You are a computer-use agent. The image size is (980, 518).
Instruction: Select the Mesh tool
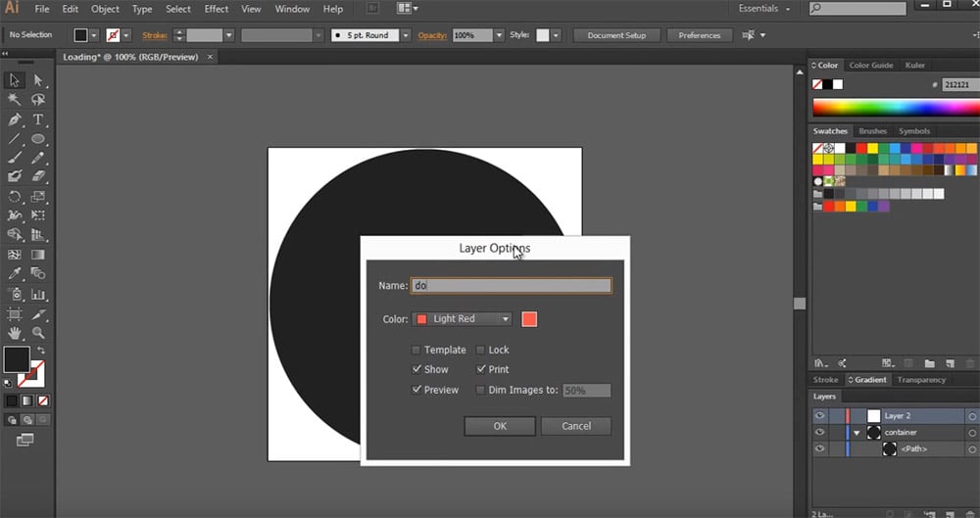coord(15,255)
